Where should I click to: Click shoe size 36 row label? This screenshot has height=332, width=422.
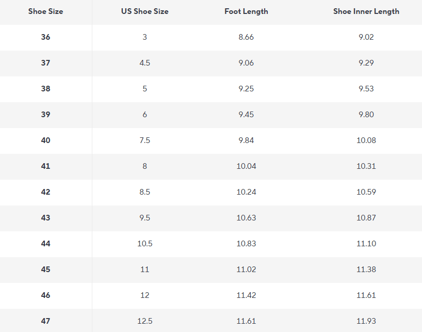click(x=45, y=37)
